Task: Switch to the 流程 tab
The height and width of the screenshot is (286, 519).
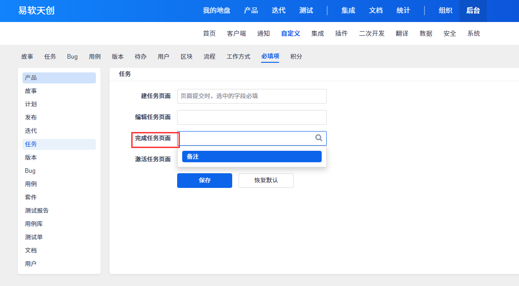Action: [x=209, y=57]
